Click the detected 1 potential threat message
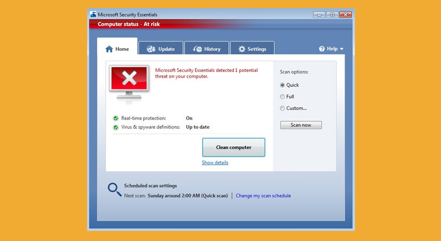Viewport: 441px width, 241px height. click(207, 73)
